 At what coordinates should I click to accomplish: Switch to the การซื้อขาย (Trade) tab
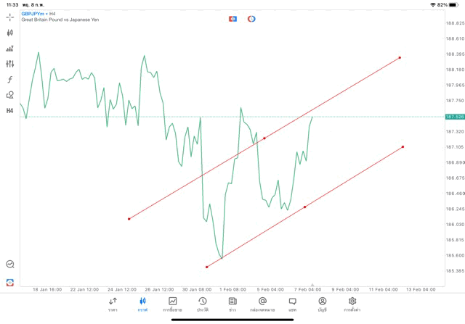(173, 304)
